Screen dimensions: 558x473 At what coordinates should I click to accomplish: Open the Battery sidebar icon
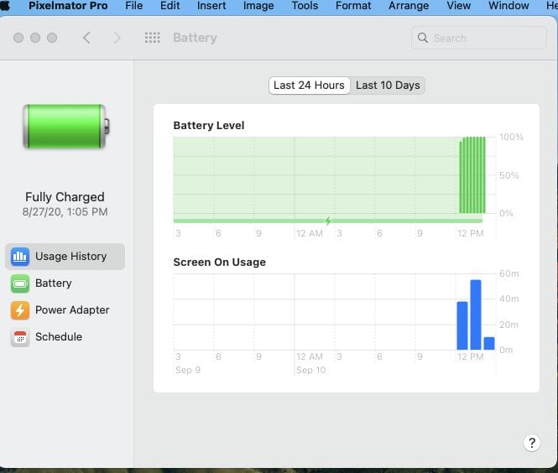coord(20,283)
